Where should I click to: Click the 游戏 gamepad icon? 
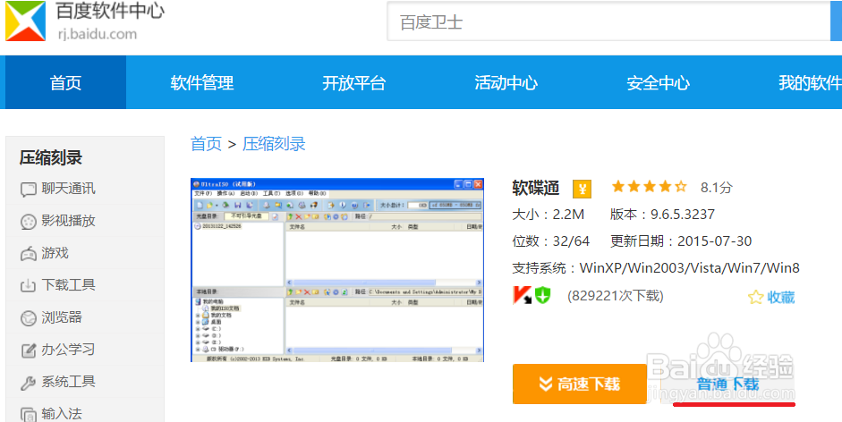[x=28, y=253]
